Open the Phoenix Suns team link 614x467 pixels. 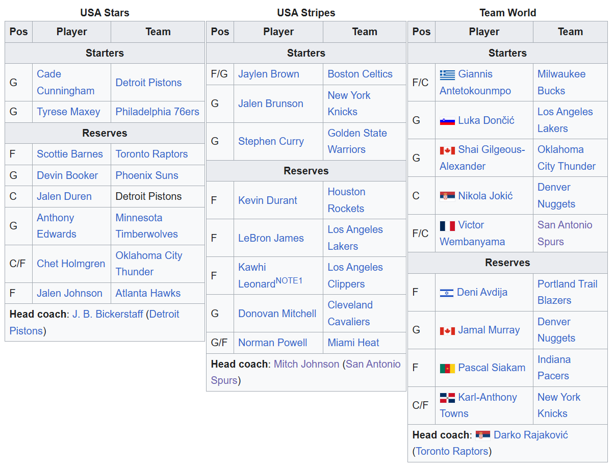pos(147,175)
